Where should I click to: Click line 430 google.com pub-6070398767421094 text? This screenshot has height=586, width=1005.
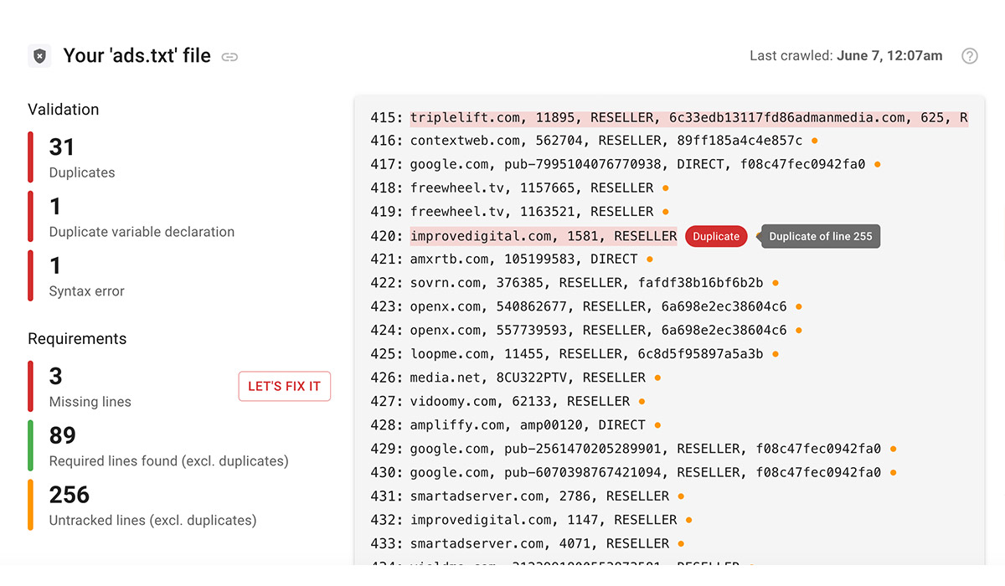[x=646, y=473]
